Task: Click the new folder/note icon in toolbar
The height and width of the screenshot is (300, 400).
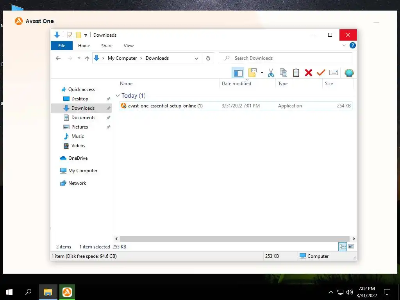Action: click(x=252, y=73)
